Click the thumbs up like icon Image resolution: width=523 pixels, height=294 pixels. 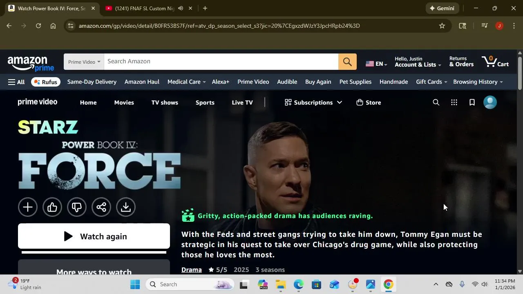point(52,207)
